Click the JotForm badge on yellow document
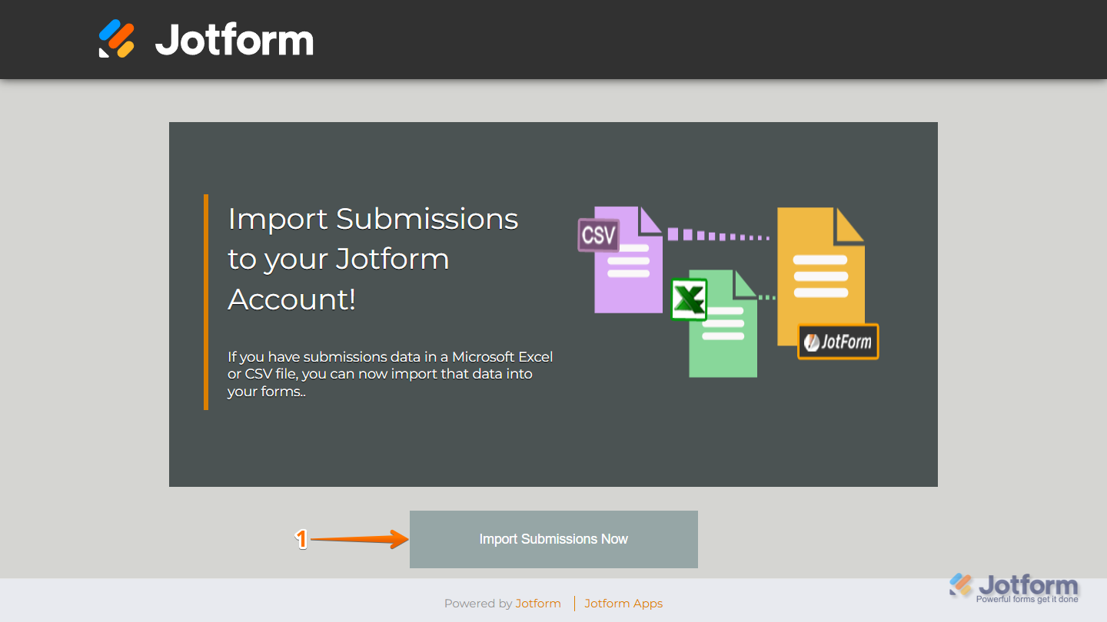The height and width of the screenshot is (622, 1107). (x=838, y=342)
